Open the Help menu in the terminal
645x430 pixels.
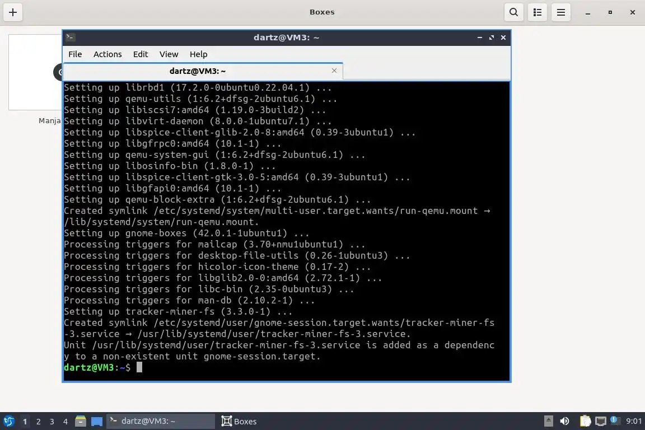198,54
